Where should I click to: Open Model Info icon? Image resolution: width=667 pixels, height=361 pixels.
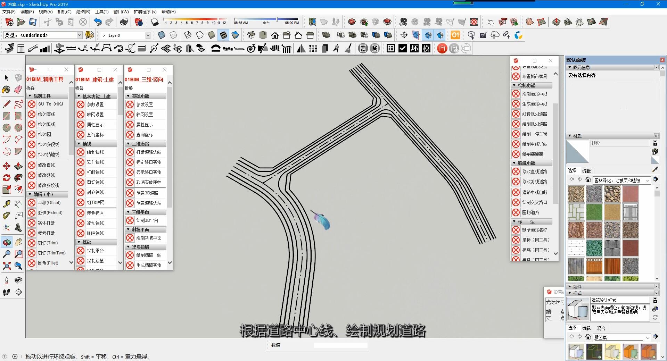pyautogui.click(x=139, y=22)
